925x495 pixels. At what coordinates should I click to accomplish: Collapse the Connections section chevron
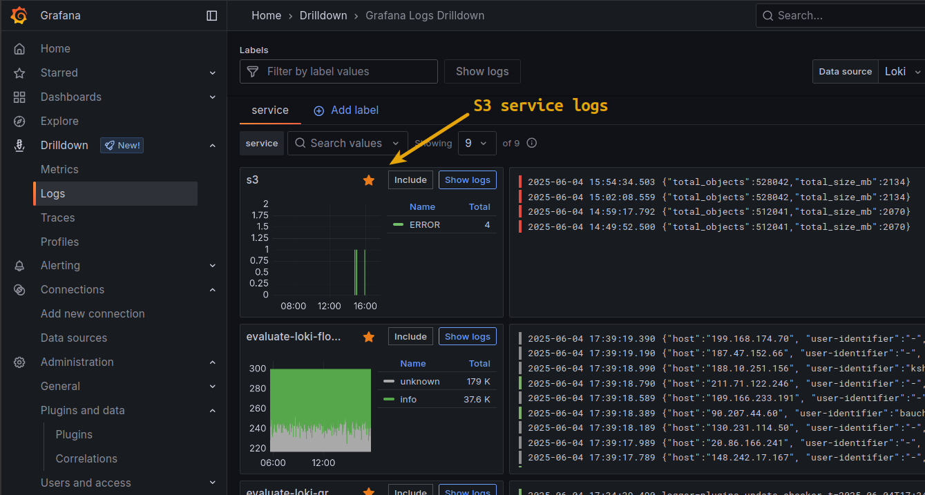pyautogui.click(x=213, y=290)
